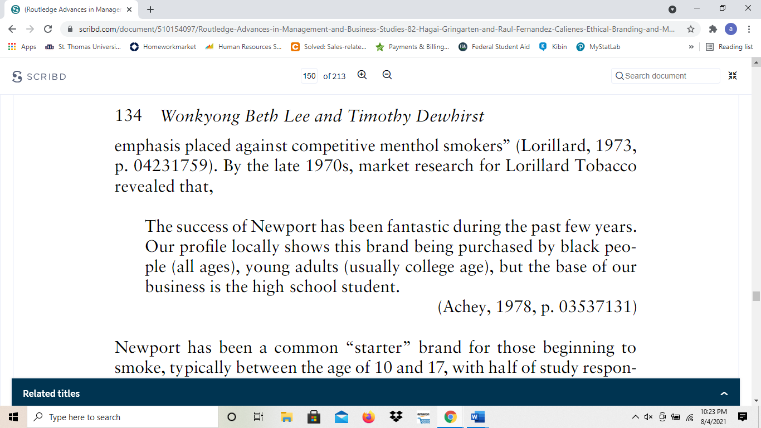Open Cortana circle on taskbar

point(232,417)
